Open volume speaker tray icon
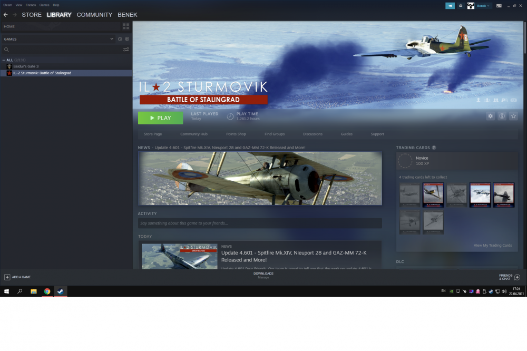This screenshot has width=527, height=351. (x=504, y=291)
